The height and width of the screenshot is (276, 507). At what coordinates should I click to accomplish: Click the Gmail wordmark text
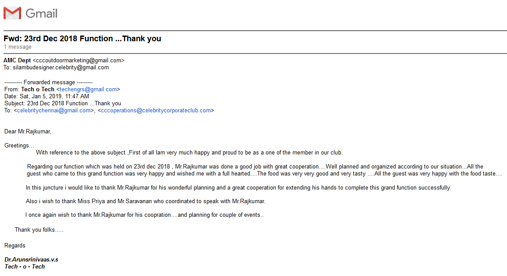pyautogui.click(x=41, y=13)
